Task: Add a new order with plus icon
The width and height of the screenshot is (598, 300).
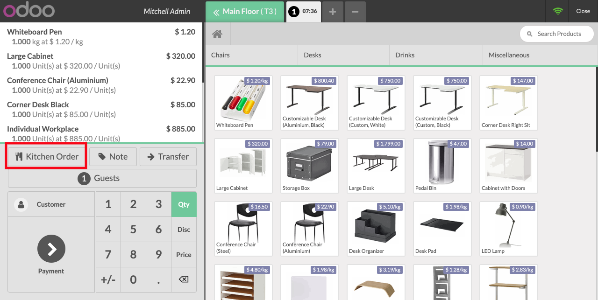Action: [333, 12]
